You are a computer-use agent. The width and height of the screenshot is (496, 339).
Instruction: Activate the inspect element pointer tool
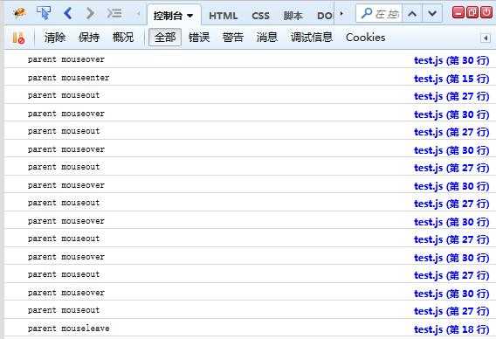click(x=44, y=13)
